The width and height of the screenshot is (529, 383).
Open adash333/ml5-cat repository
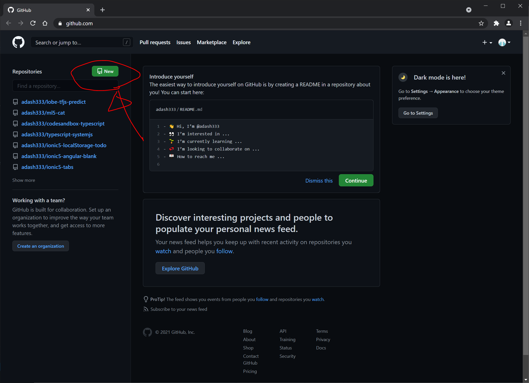(43, 113)
